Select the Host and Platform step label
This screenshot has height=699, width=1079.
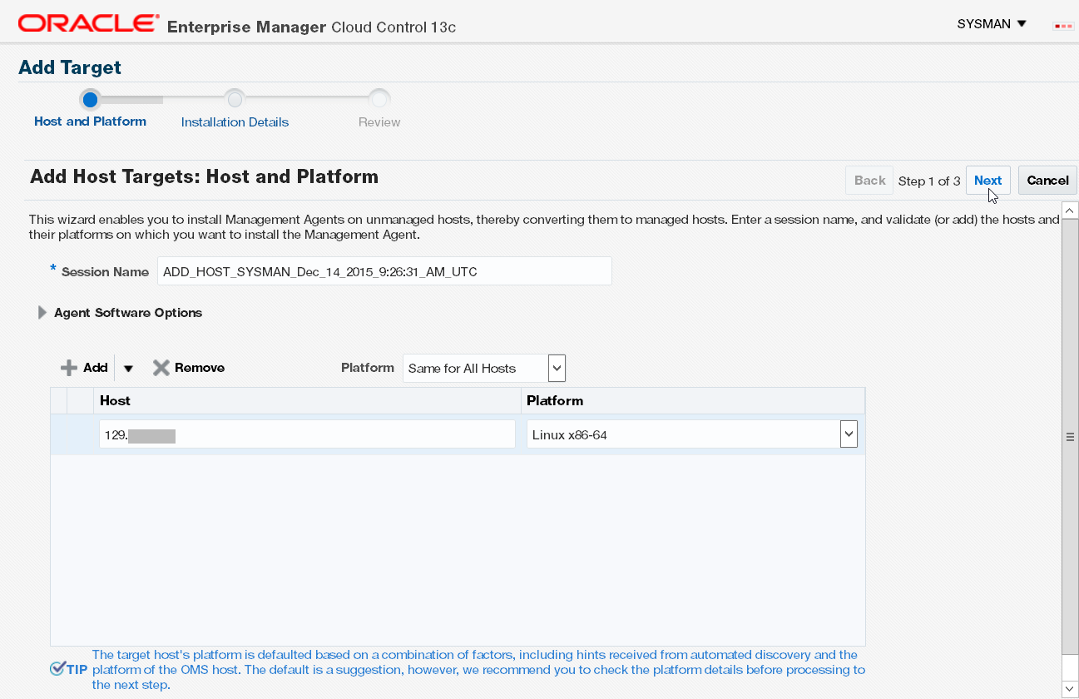[90, 121]
